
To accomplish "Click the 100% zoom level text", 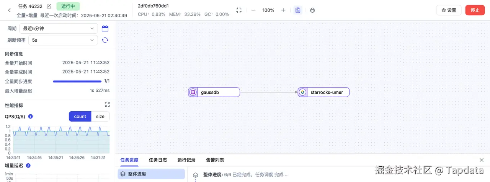I will pos(268,10).
